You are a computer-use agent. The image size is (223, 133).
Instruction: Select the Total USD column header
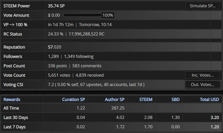pyautogui.click(x=209, y=99)
